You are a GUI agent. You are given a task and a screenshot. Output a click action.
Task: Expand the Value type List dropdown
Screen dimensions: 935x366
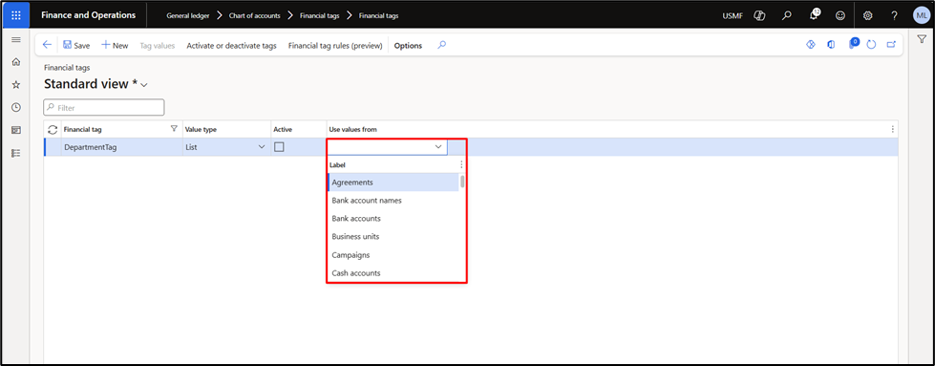(261, 147)
